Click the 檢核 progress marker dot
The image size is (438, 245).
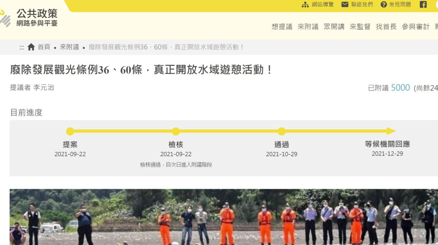point(176,131)
